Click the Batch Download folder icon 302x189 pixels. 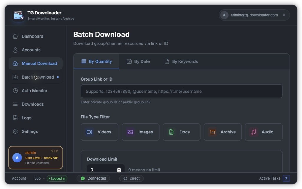tap(15, 77)
